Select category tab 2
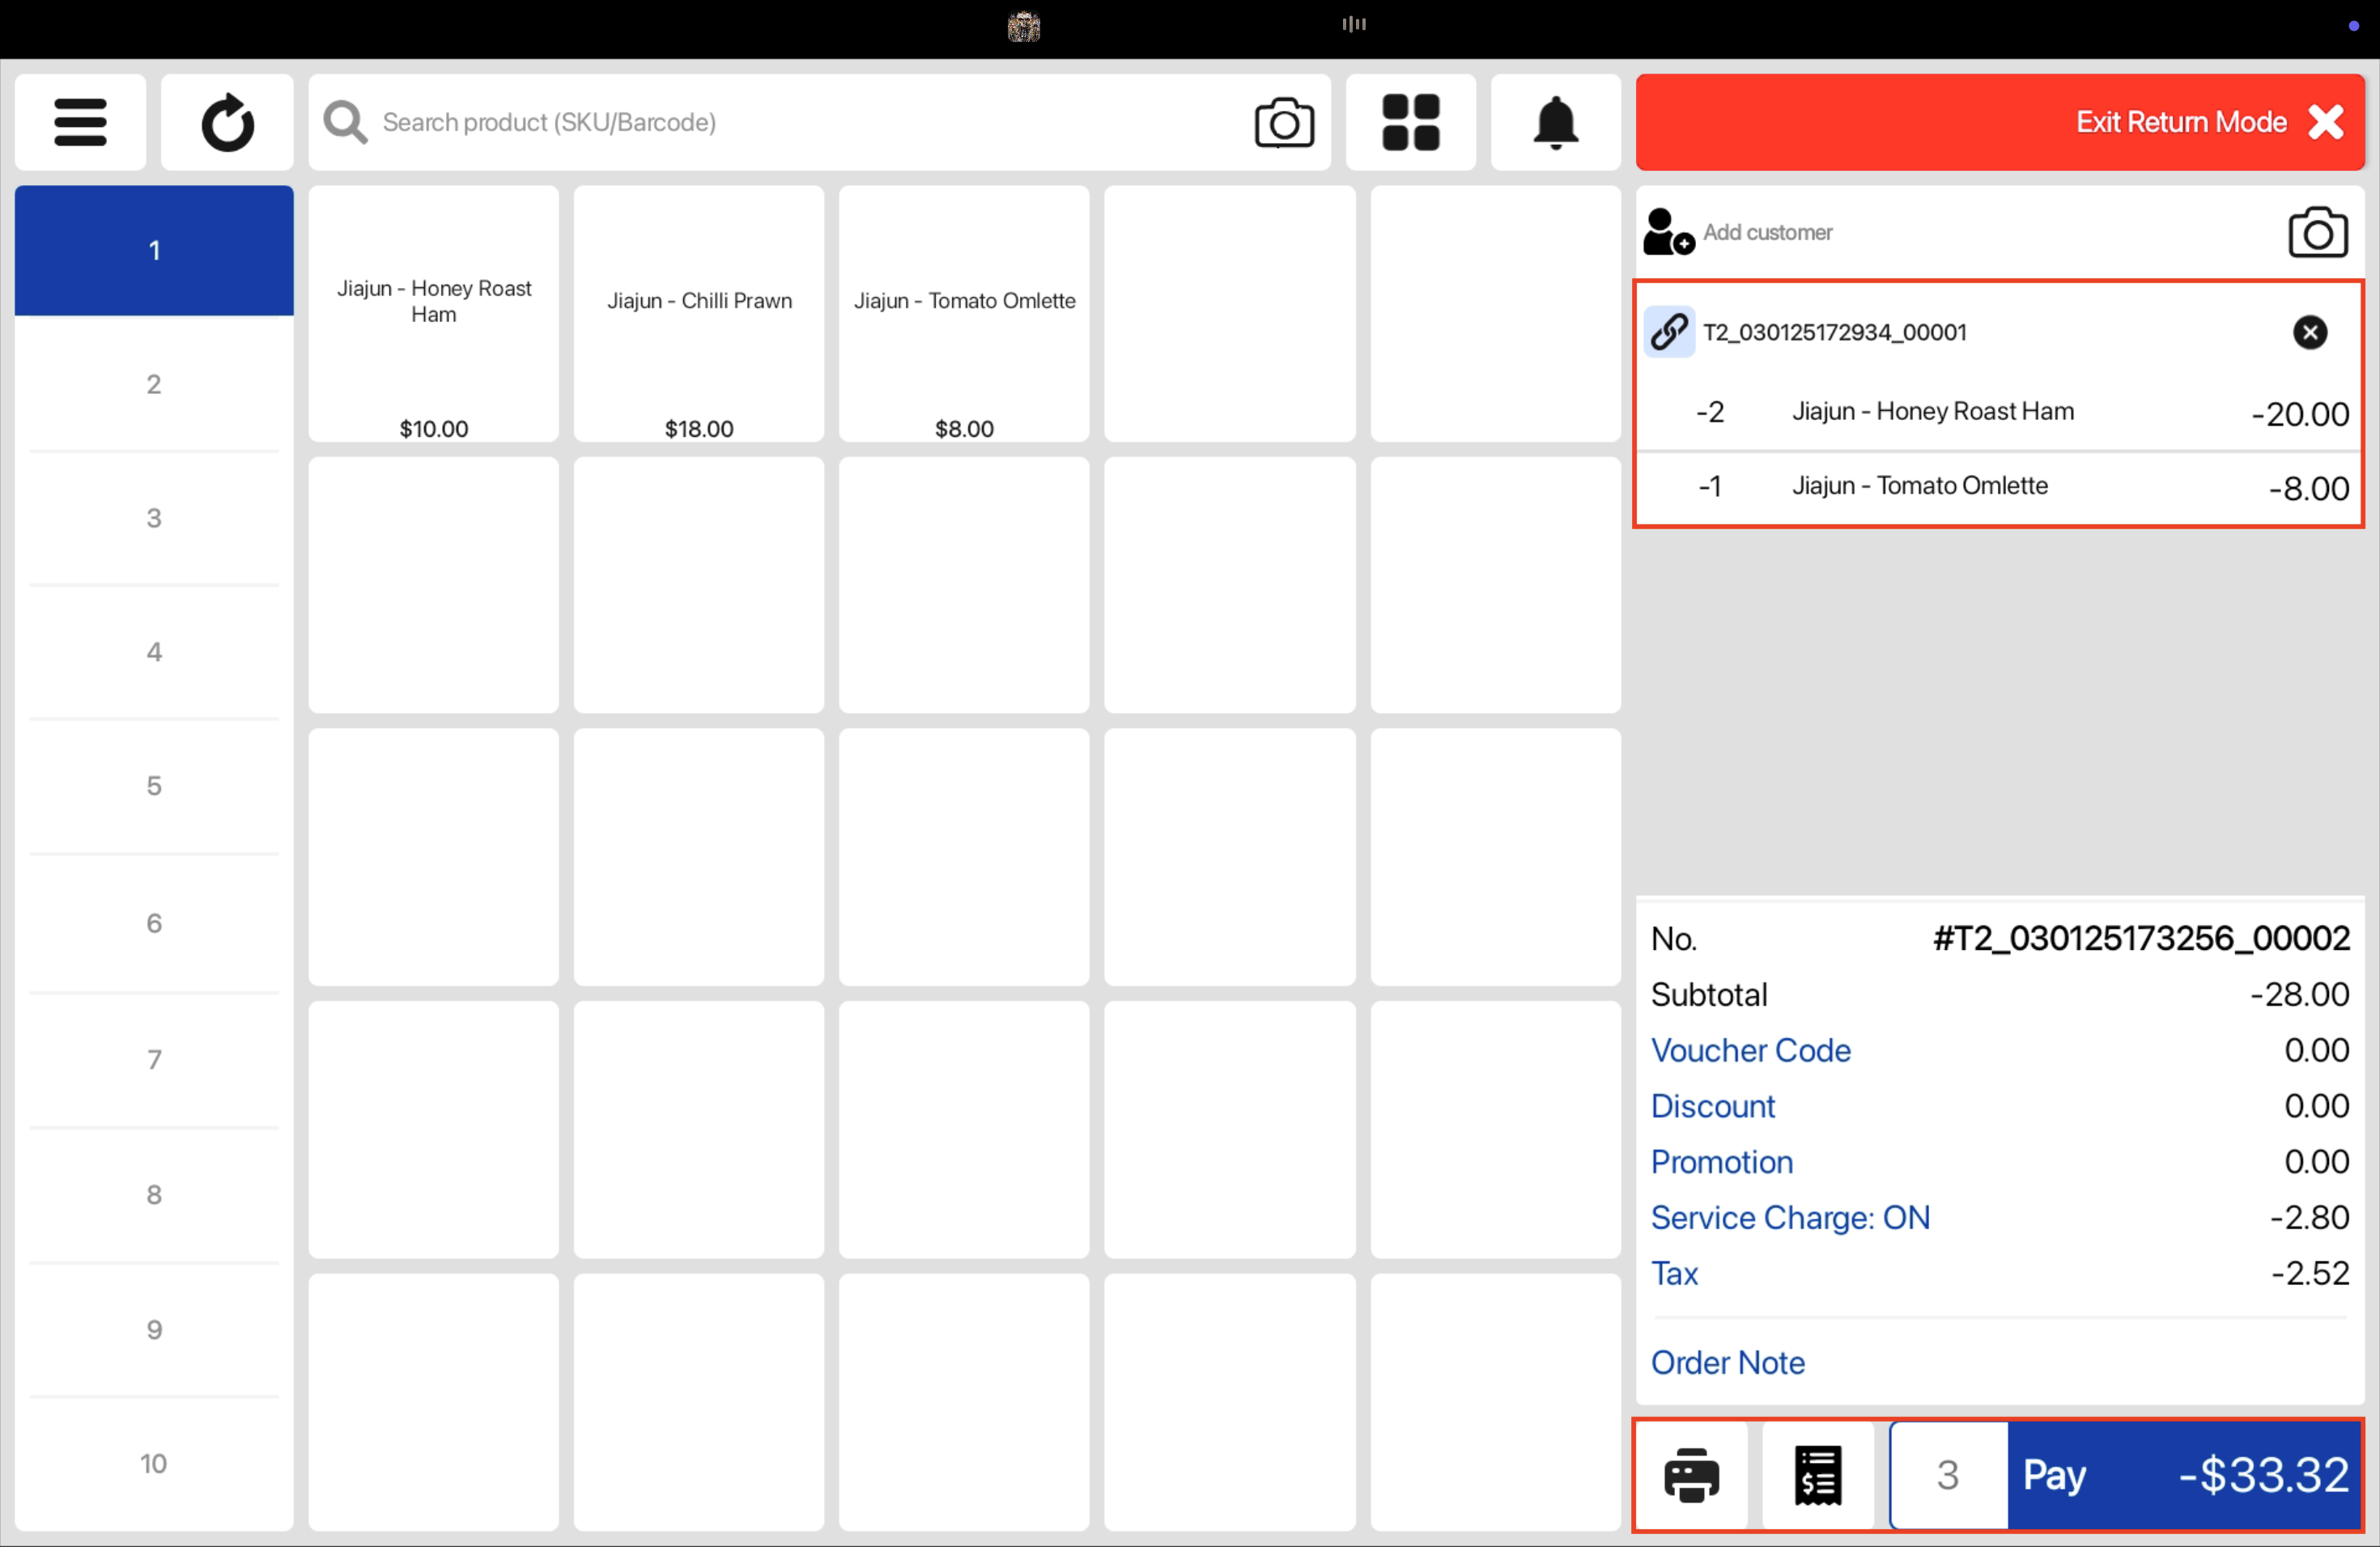The image size is (2380, 1547). [154, 384]
